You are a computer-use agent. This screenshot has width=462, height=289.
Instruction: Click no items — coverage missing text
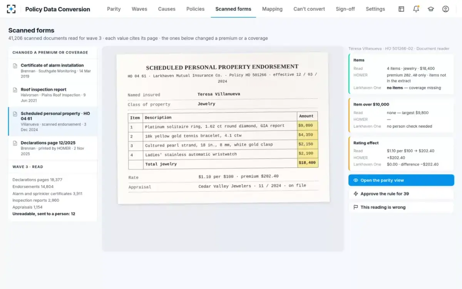(414, 88)
